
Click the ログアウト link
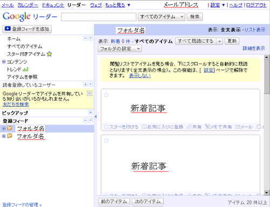(x=256, y=5)
